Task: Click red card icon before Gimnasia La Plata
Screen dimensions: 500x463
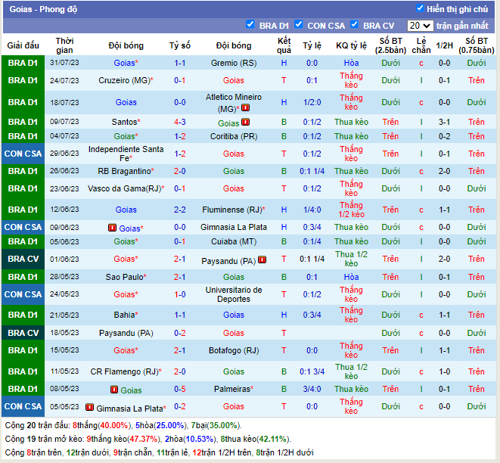Action: point(89,408)
